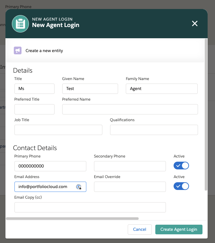Focus the Given Name text box
This screenshot has width=215, height=243.
pos(90,89)
